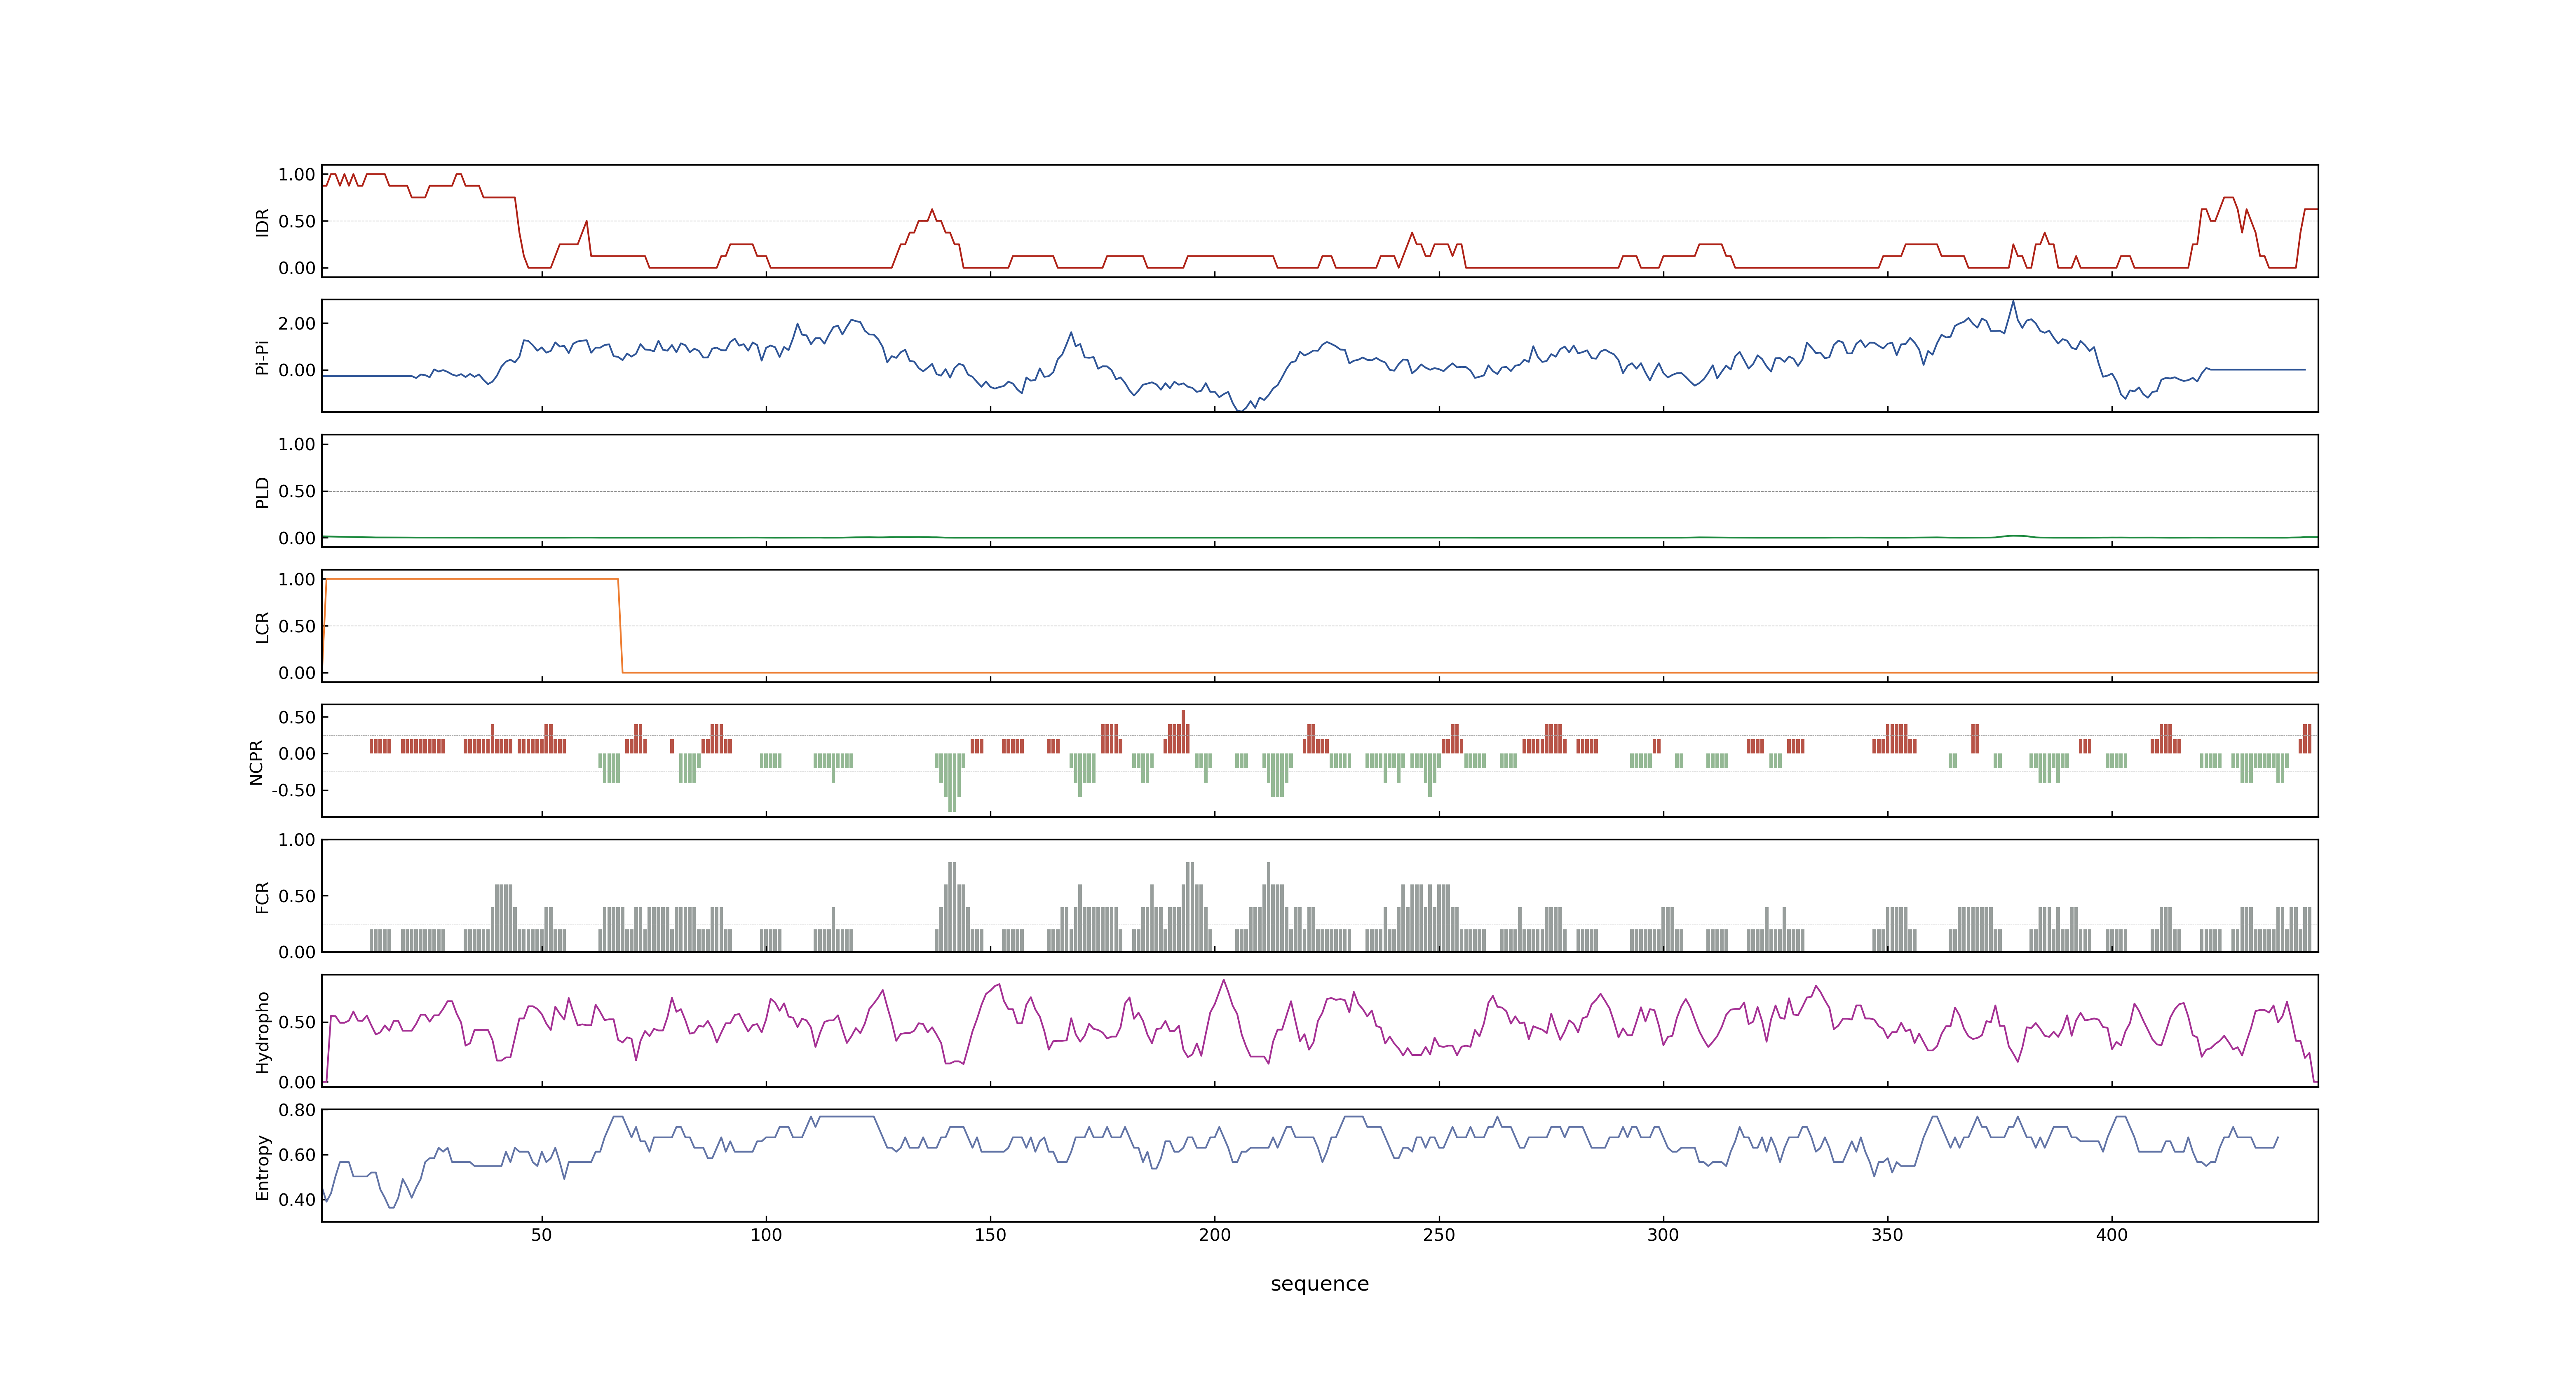Click the Hydropho y-axis label

pyautogui.click(x=263, y=1032)
